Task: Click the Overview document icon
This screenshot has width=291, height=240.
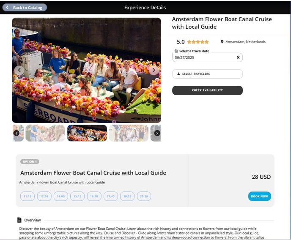Action: pyautogui.click(x=19, y=220)
